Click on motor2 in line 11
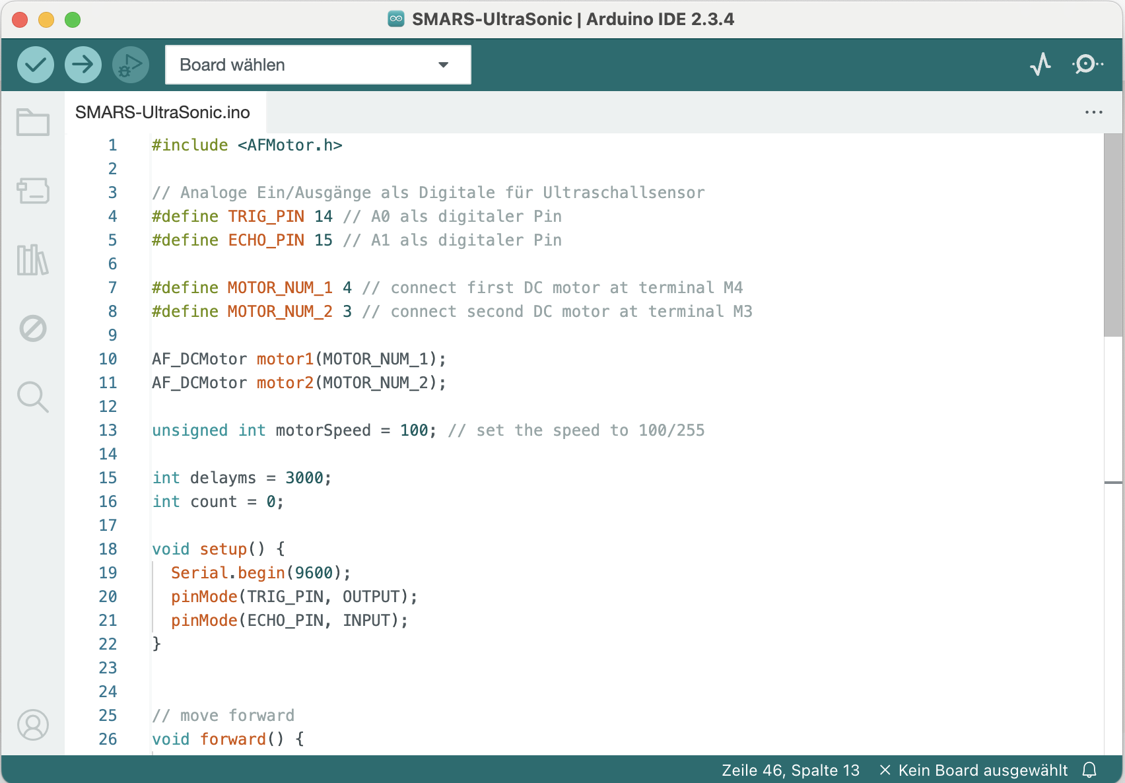This screenshot has height=783, width=1125. coord(285,383)
